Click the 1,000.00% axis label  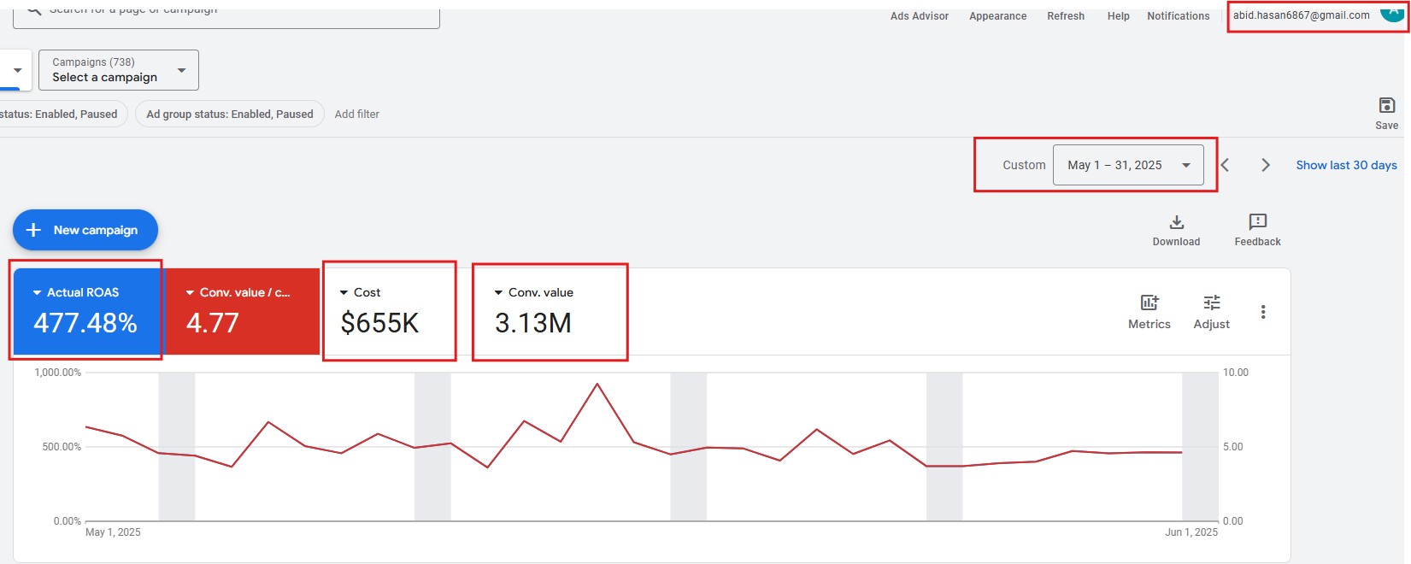(x=57, y=373)
